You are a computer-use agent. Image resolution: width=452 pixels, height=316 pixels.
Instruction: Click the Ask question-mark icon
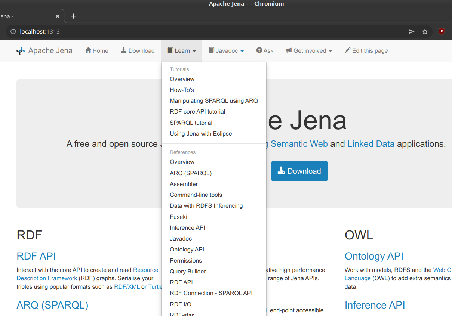pos(259,50)
